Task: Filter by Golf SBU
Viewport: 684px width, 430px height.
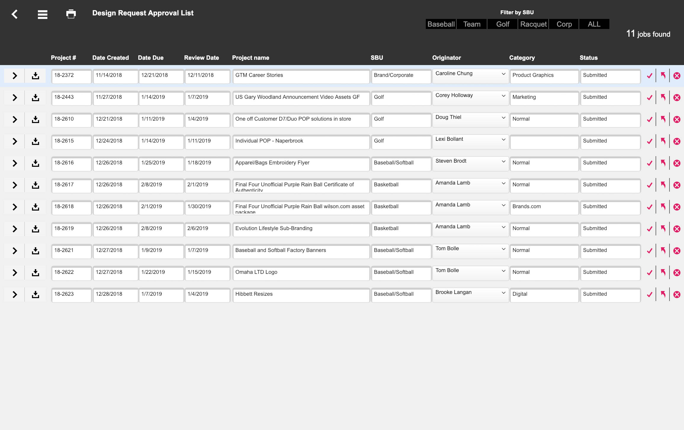Action: click(502, 24)
